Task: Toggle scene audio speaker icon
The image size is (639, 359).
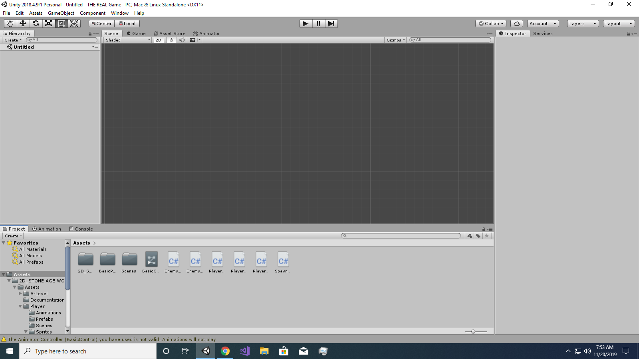Action: [x=182, y=40]
